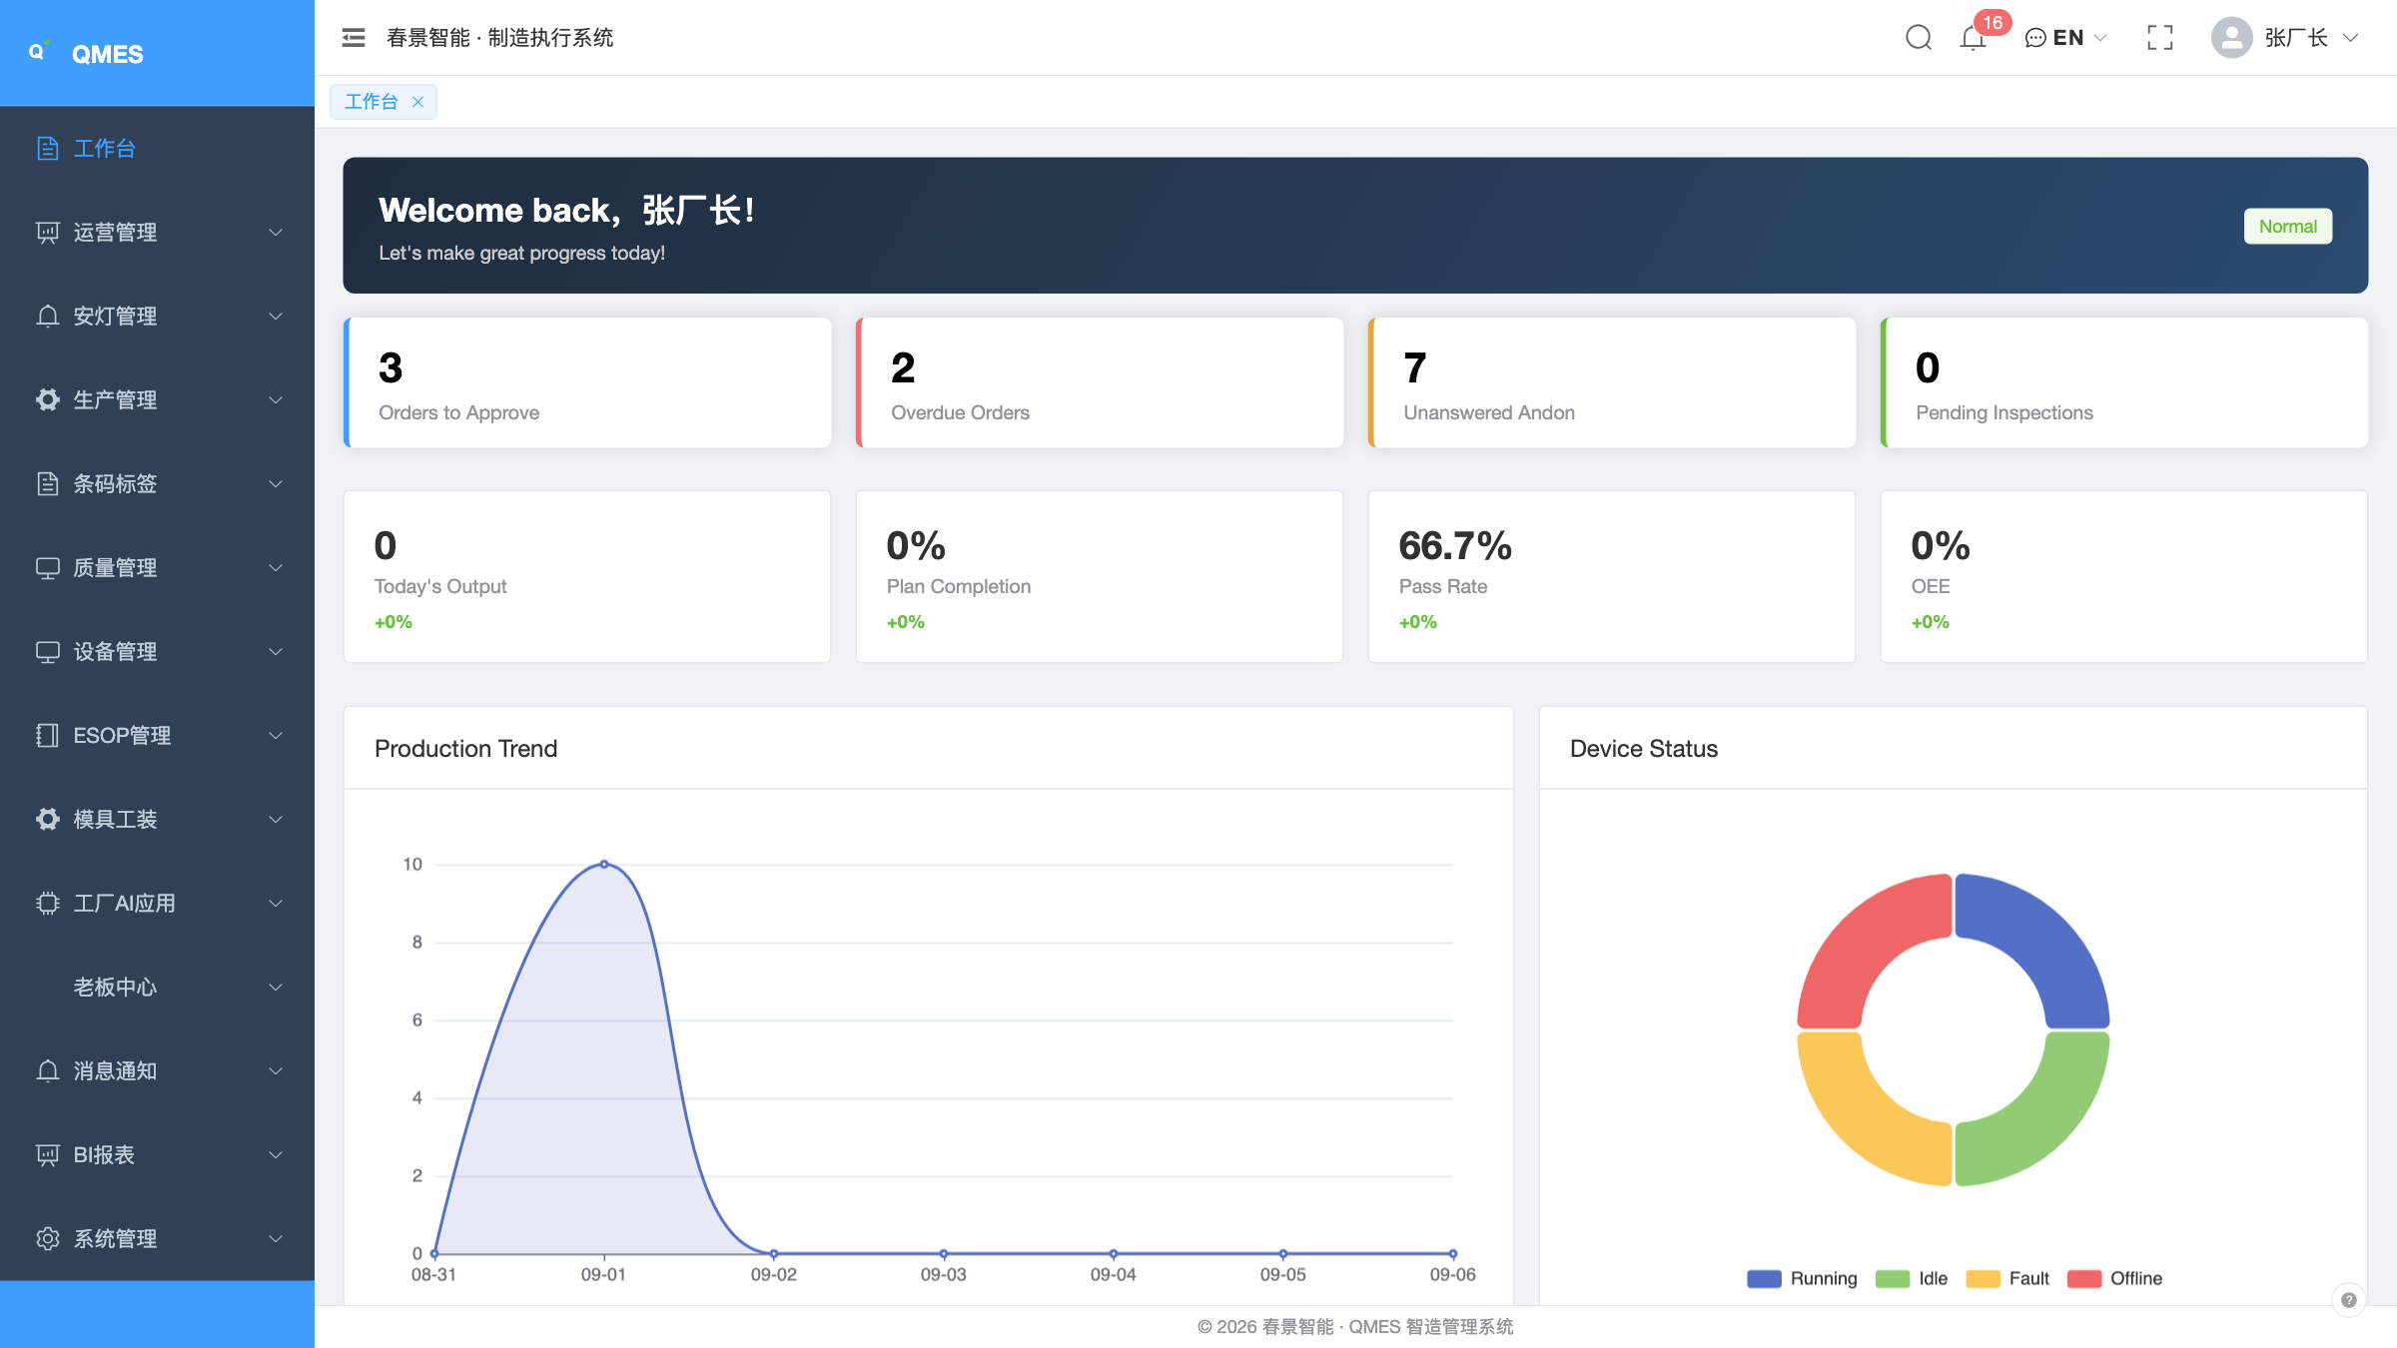
Task: Click the 系统管理 settings icon
Action: (47, 1239)
